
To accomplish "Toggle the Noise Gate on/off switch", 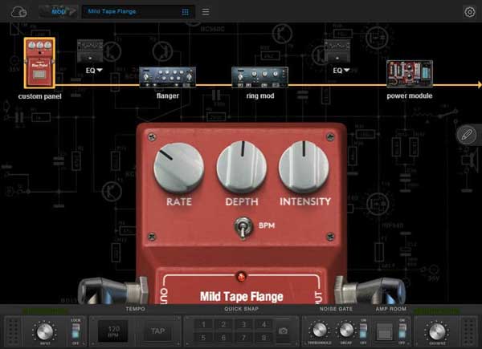I will [363, 331].
